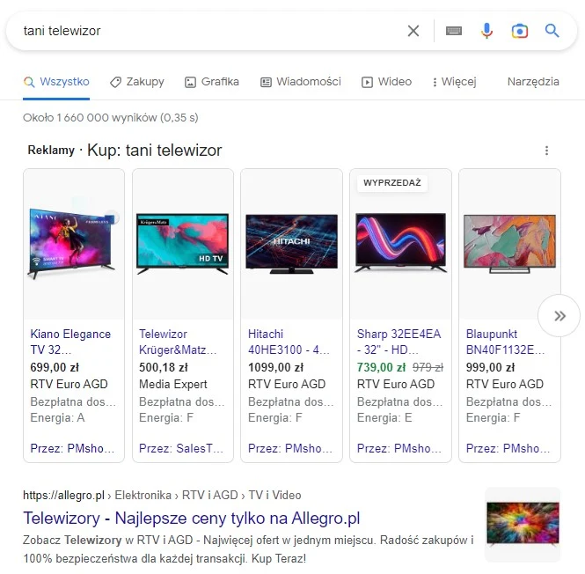The width and height of the screenshot is (585, 574).
Task: Click the Hitachi TV product image
Action: (291, 244)
